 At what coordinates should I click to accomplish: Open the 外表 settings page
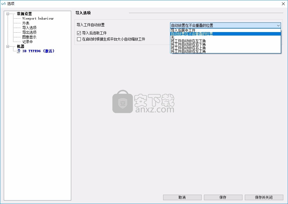(26, 23)
